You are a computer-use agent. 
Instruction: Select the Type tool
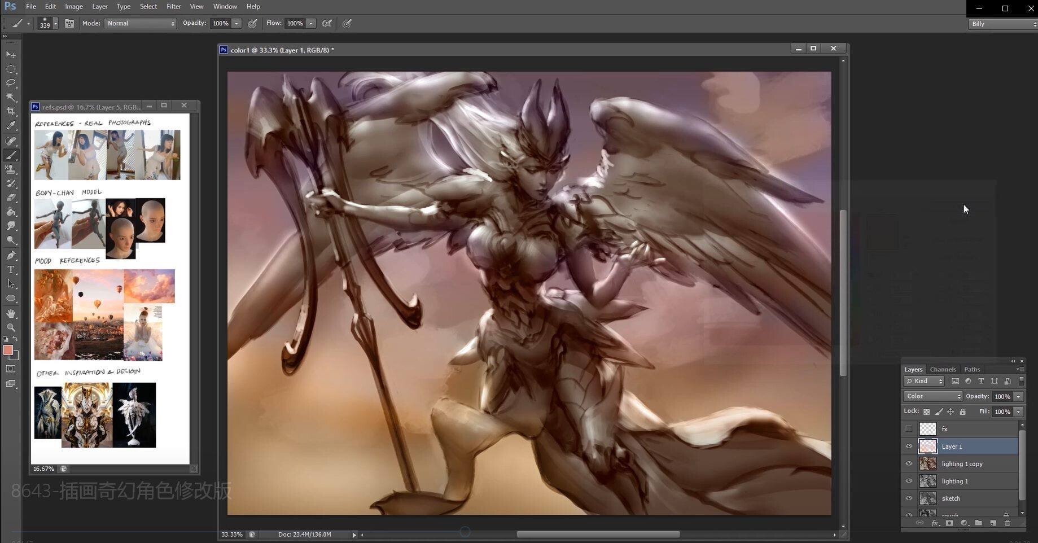11,270
